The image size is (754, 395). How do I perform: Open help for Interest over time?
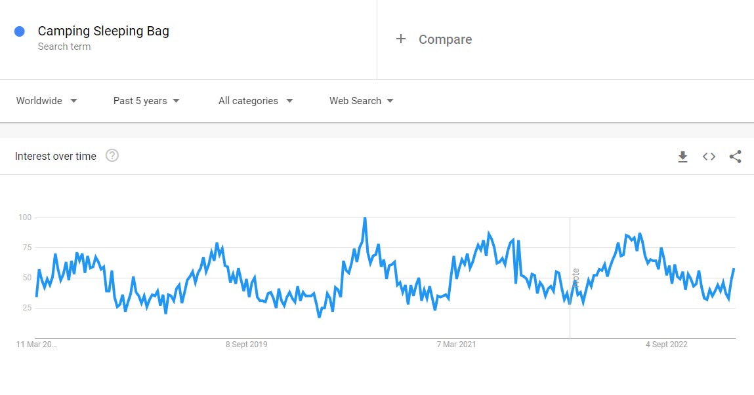point(112,156)
